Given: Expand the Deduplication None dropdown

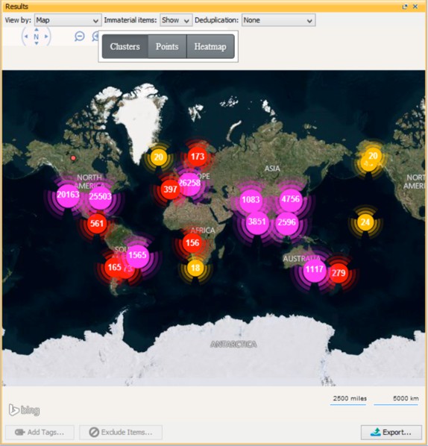Looking at the screenshot, I should point(278,20).
